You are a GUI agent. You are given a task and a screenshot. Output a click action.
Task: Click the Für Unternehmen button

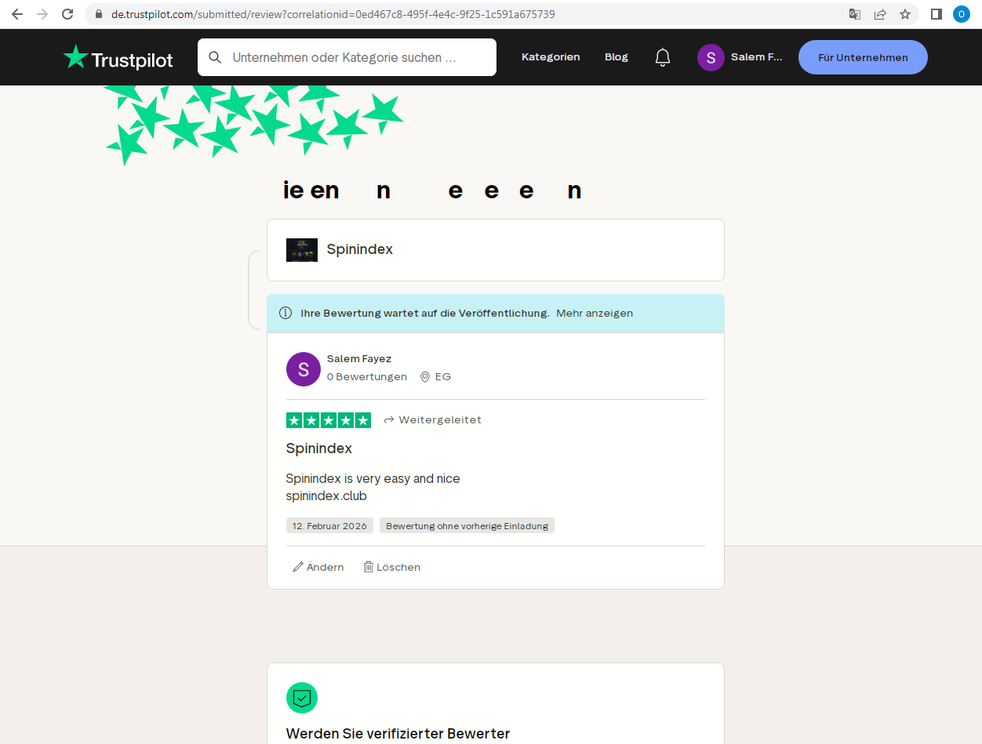(x=863, y=57)
